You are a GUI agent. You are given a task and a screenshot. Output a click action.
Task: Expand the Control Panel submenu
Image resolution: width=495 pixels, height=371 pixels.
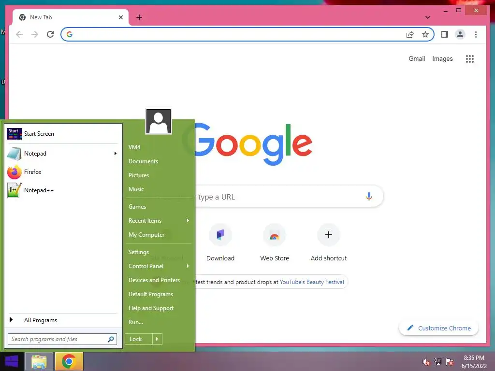click(188, 266)
